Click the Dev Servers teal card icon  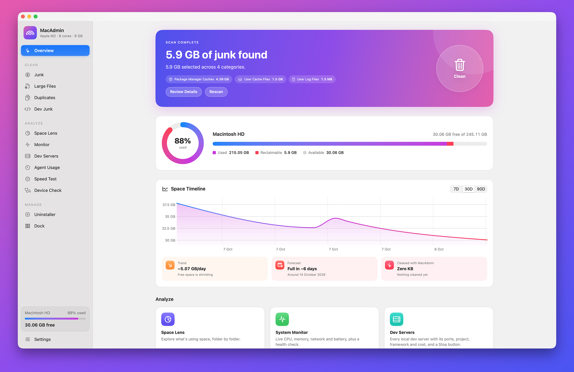[x=396, y=319]
